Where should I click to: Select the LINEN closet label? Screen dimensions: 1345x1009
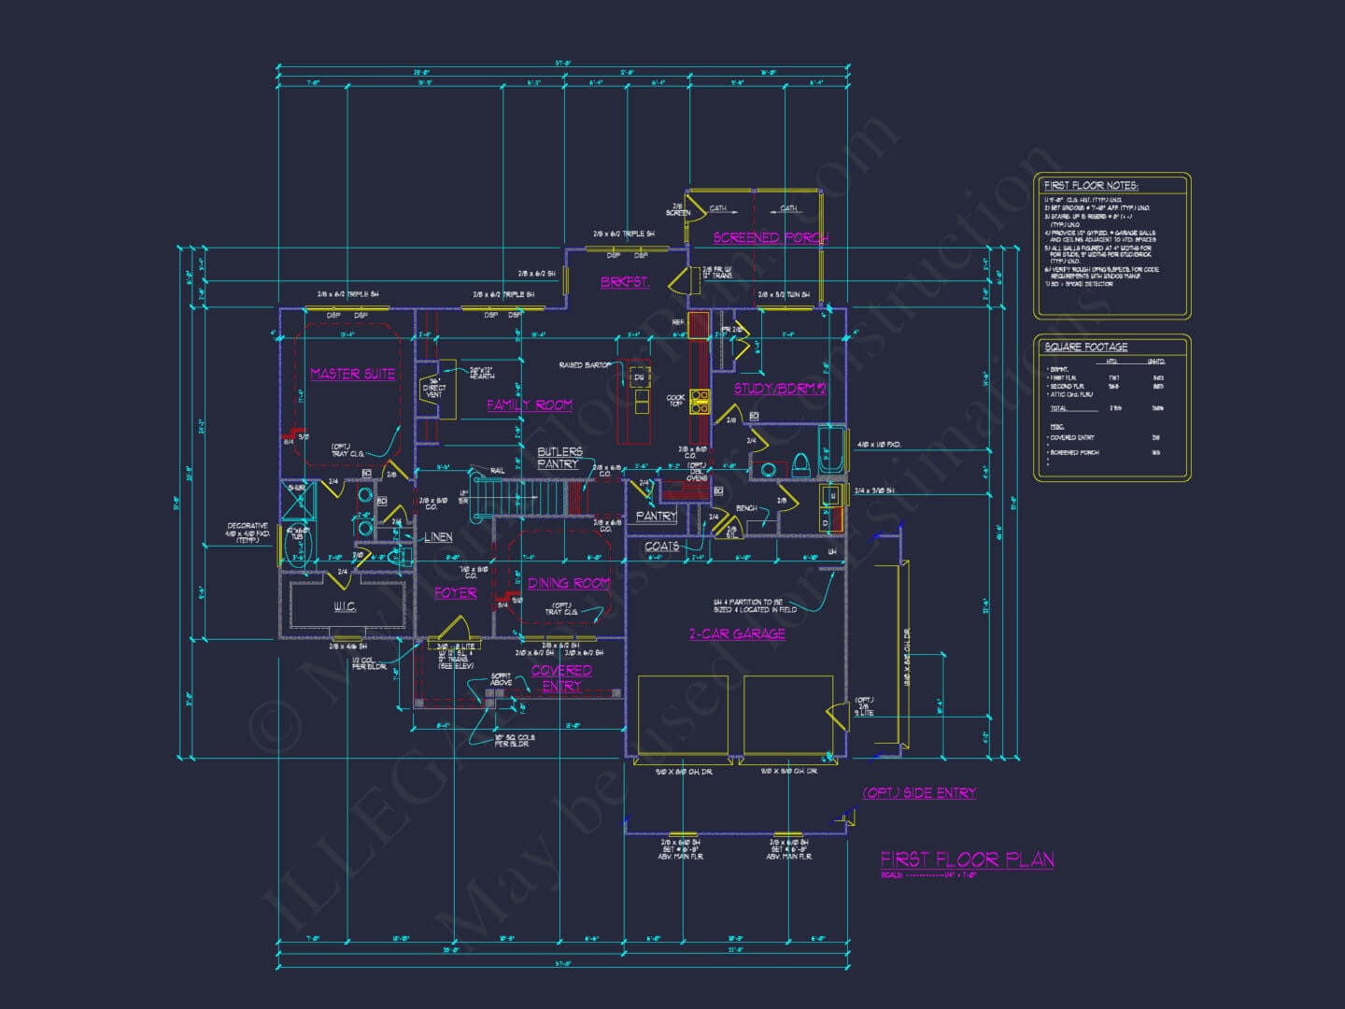pos(438,537)
